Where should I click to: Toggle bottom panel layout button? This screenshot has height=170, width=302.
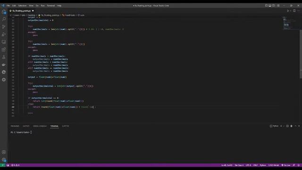coord(270,6)
